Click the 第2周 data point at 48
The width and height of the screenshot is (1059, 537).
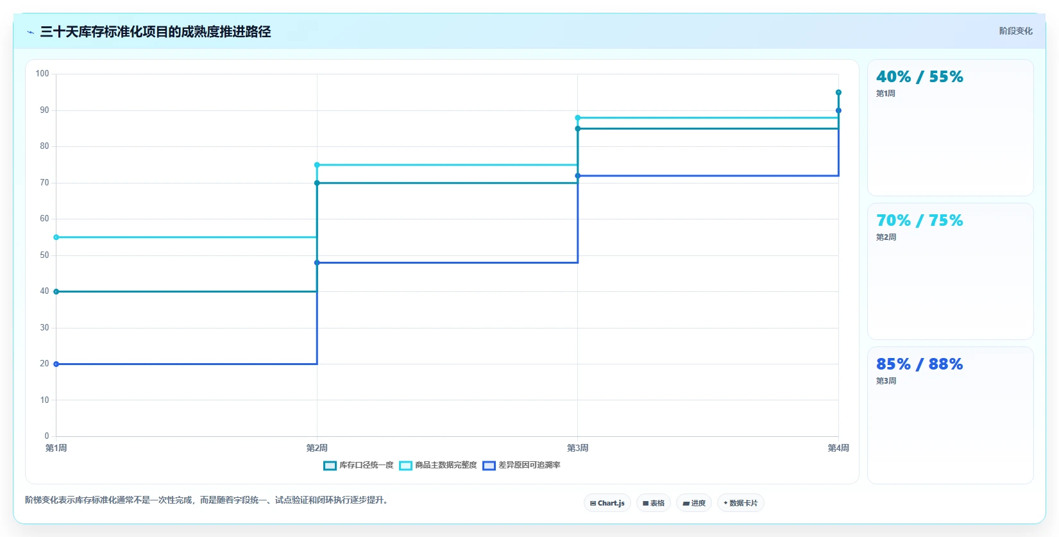317,262
